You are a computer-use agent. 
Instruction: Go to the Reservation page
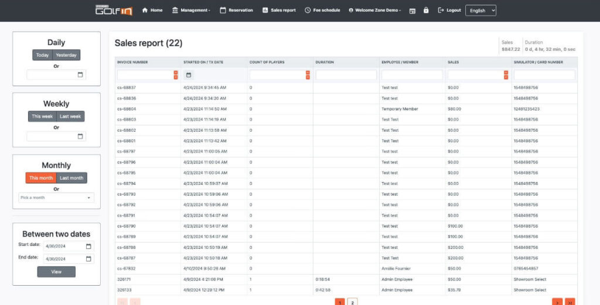pos(237,11)
